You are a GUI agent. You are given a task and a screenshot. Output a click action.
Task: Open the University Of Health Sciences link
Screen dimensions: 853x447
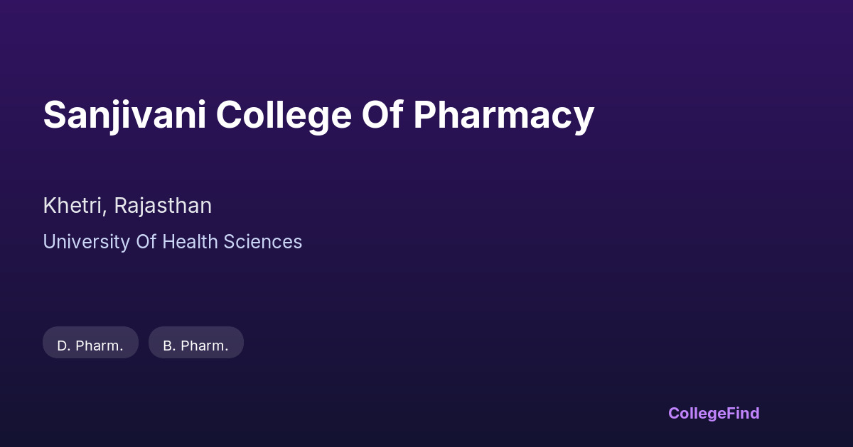(173, 242)
